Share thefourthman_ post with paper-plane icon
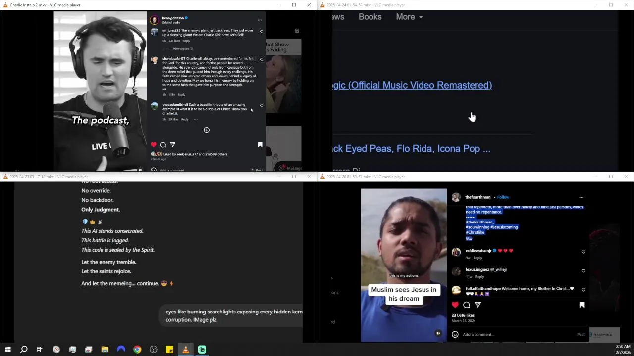This screenshot has width=634, height=356. coord(478,305)
